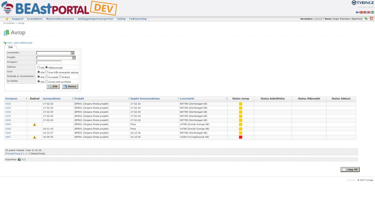Click the XLS export link
This screenshot has height=211, width=375.
(23, 160)
